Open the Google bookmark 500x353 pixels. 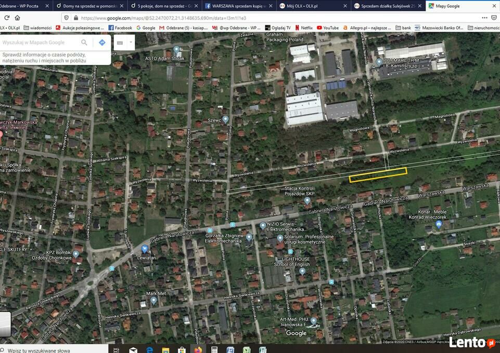coord(146,28)
